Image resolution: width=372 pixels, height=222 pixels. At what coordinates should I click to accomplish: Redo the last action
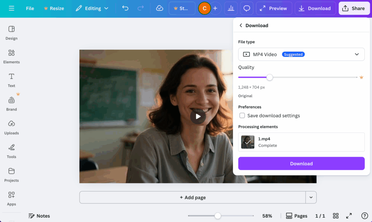tap(141, 8)
